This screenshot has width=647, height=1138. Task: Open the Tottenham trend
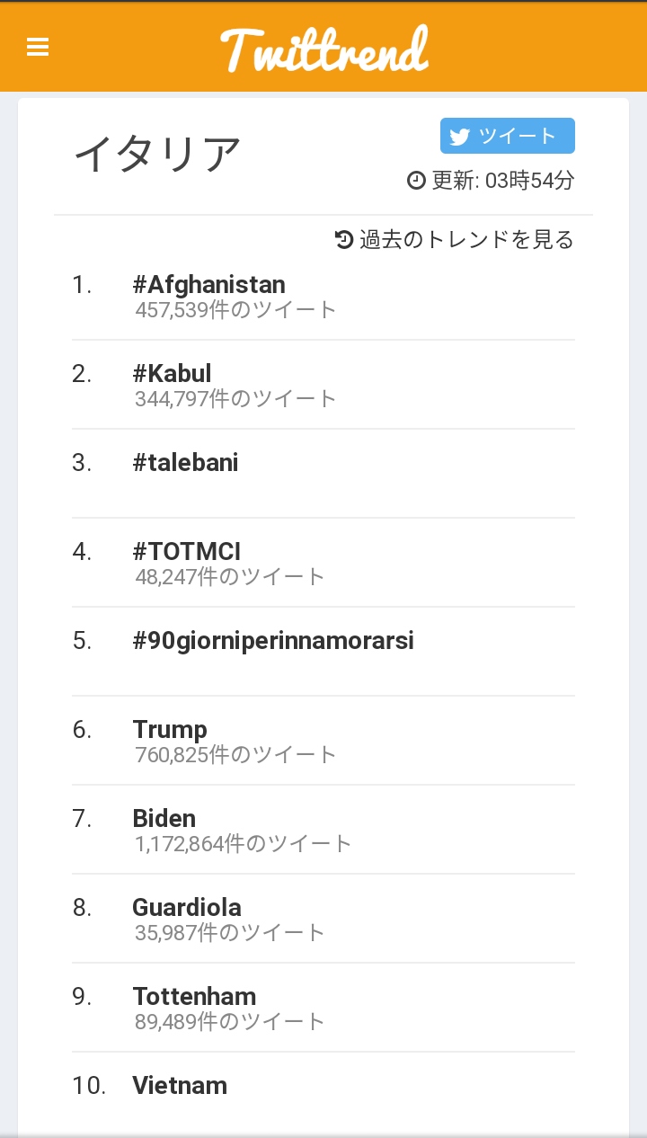(x=194, y=997)
